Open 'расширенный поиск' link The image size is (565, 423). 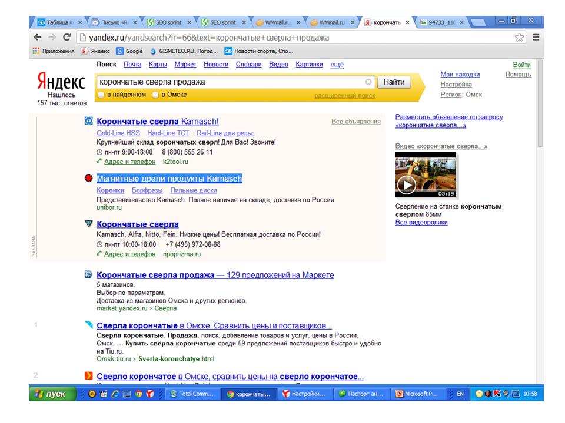click(x=344, y=96)
